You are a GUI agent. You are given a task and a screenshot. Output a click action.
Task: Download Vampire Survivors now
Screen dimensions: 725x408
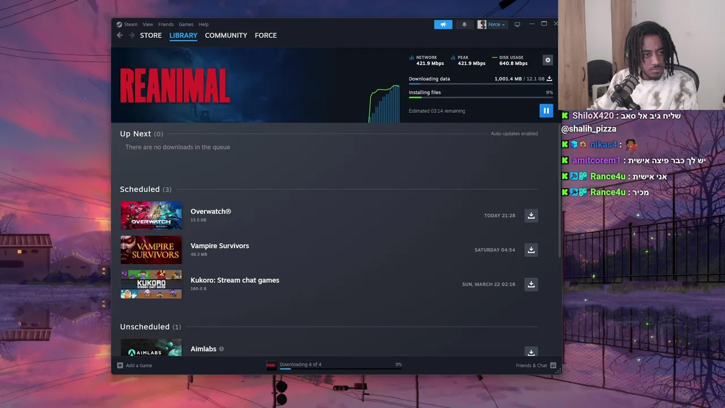pyautogui.click(x=531, y=250)
